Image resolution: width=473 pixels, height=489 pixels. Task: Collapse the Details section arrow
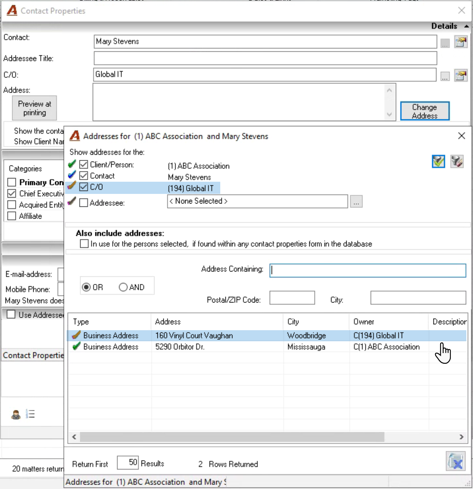point(466,26)
